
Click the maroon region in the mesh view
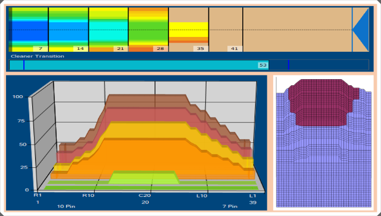coord(321,102)
